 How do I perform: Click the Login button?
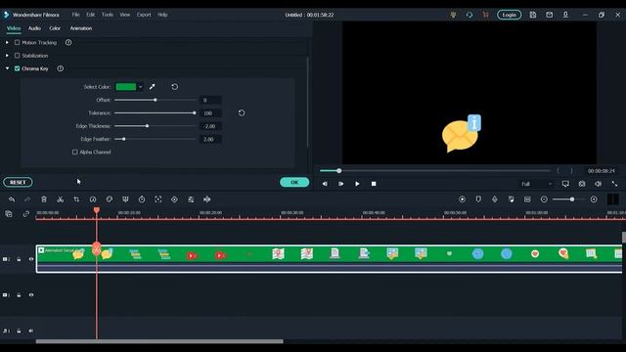(509, 15)
